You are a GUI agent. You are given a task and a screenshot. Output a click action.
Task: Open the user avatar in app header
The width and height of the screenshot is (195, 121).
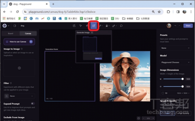click(169, 26)
